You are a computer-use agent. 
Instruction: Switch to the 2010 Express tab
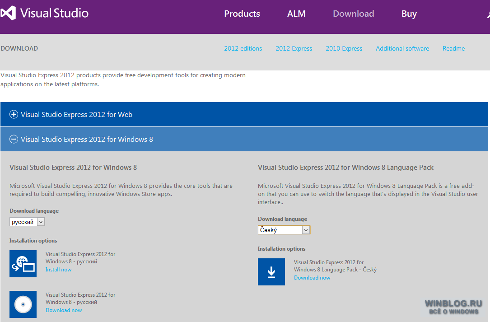344,48
